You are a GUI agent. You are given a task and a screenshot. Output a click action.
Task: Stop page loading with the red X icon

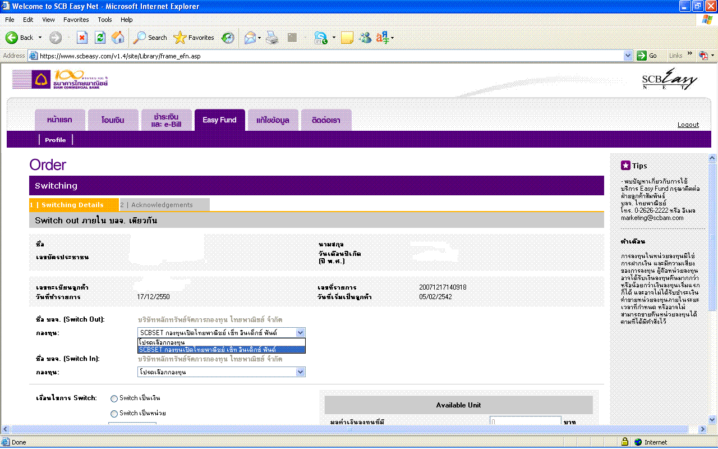[x=82, y=38]
